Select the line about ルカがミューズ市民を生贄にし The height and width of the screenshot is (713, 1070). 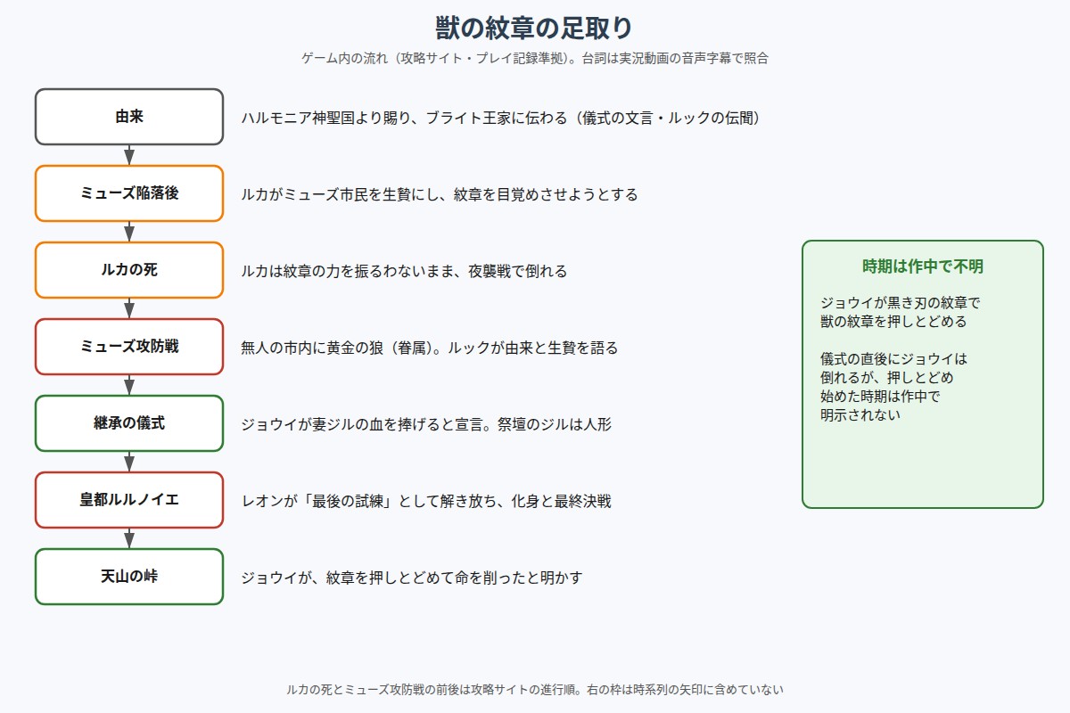click(x=440, y=194)
